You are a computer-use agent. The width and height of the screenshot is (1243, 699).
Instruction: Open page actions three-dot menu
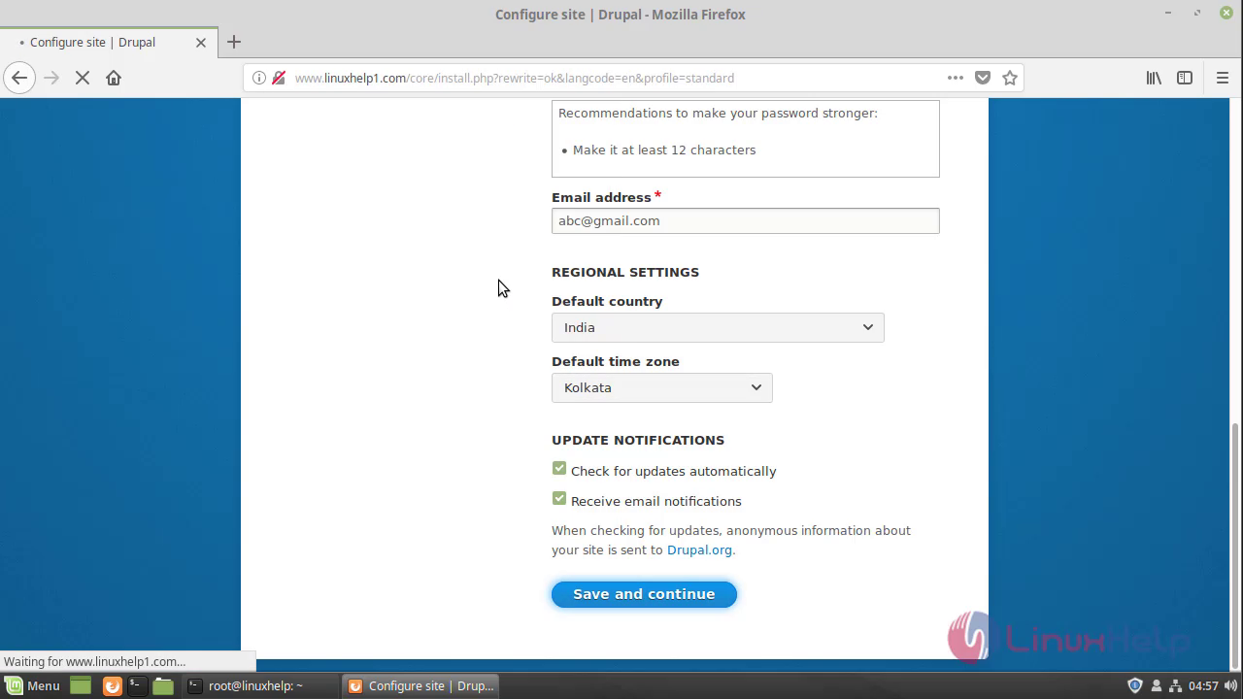click(x=956, y=78)
